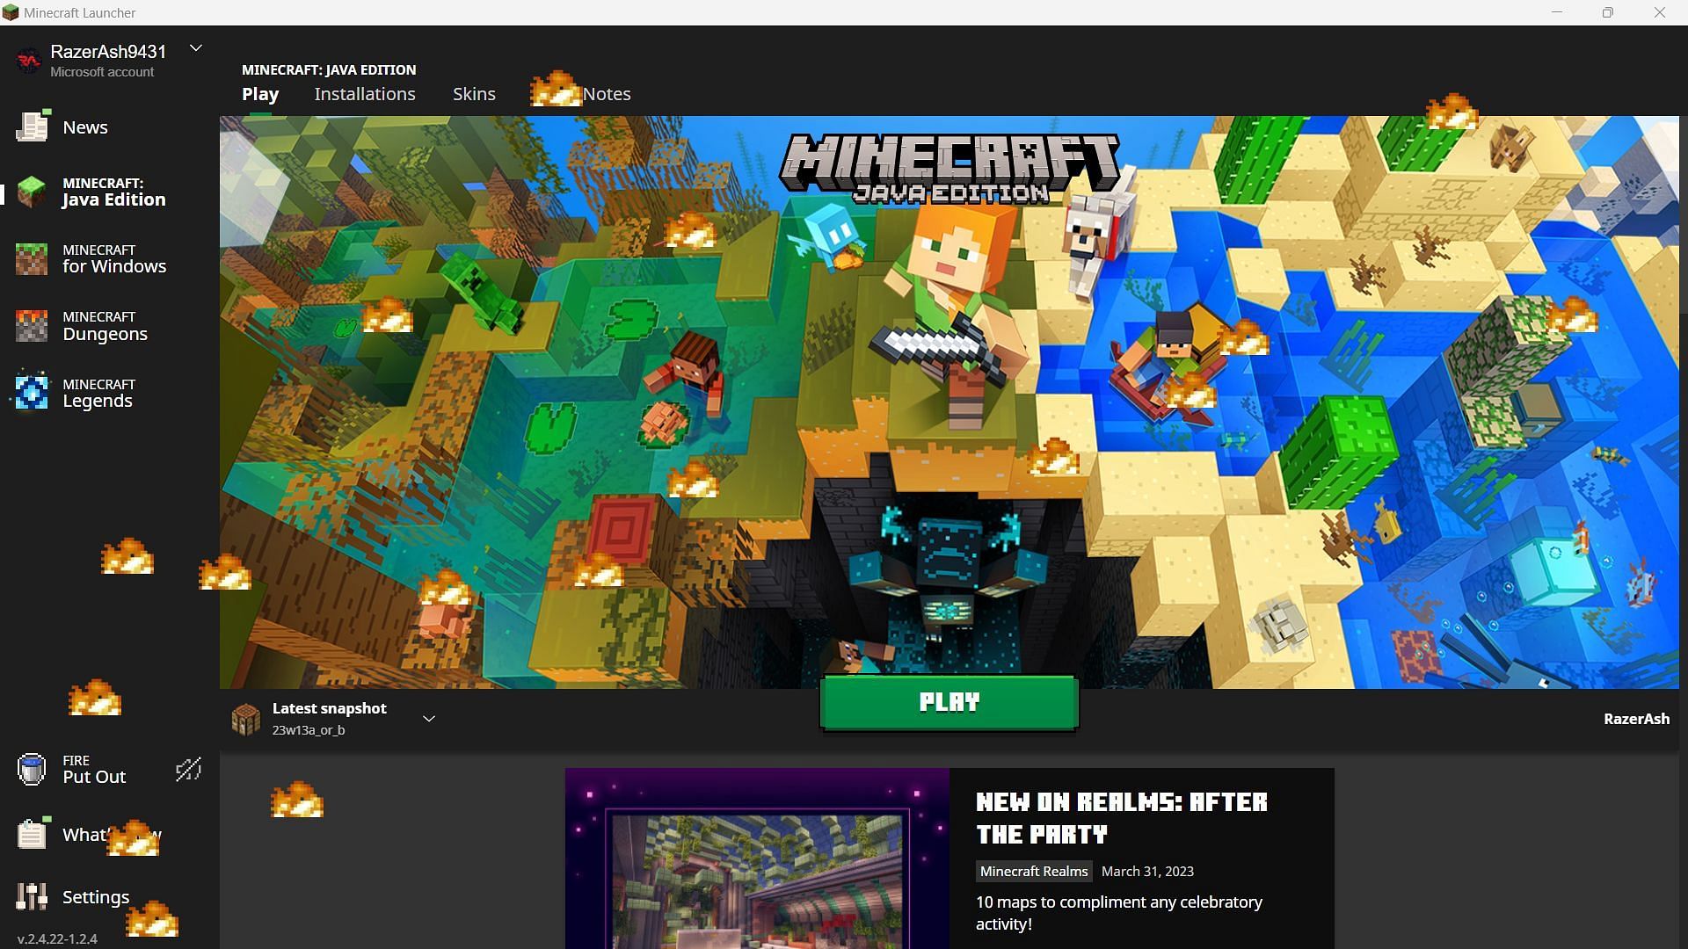This screenshot has height=949, width=1688.
Task: Select the Notes tab in launcher
Action: tap(607, 94)
